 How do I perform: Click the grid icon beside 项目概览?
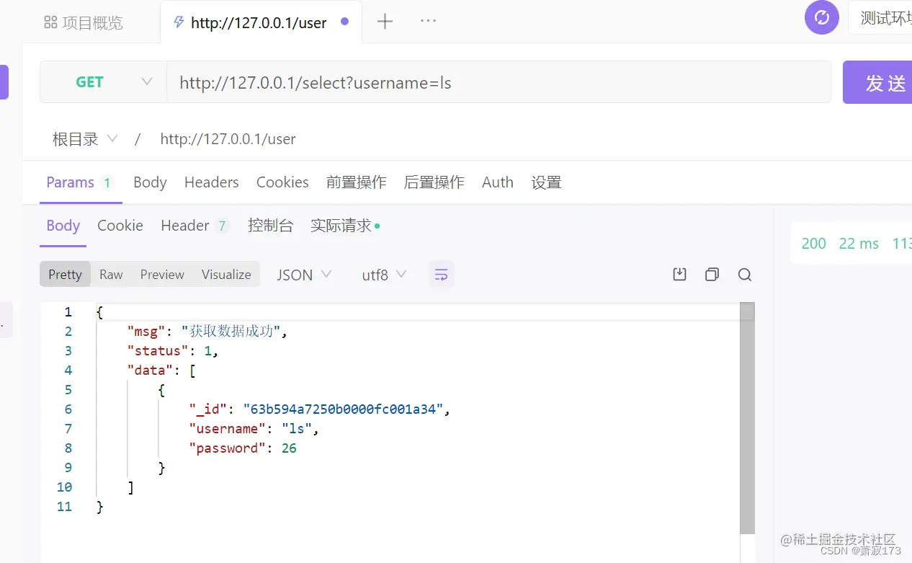click(x=50, y=22)
